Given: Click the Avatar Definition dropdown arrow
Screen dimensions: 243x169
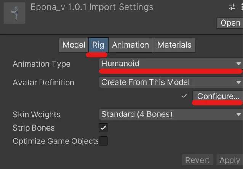Looking at the screenshot, I should click(x=238, y=83).
